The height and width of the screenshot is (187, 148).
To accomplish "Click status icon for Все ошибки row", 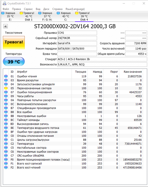I will click(6, 112).
